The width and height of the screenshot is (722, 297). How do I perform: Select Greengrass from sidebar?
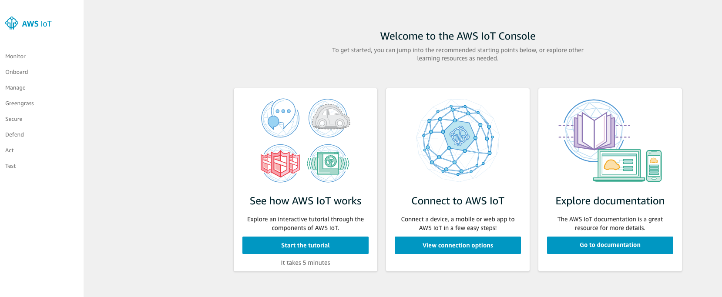click(20, 103)
